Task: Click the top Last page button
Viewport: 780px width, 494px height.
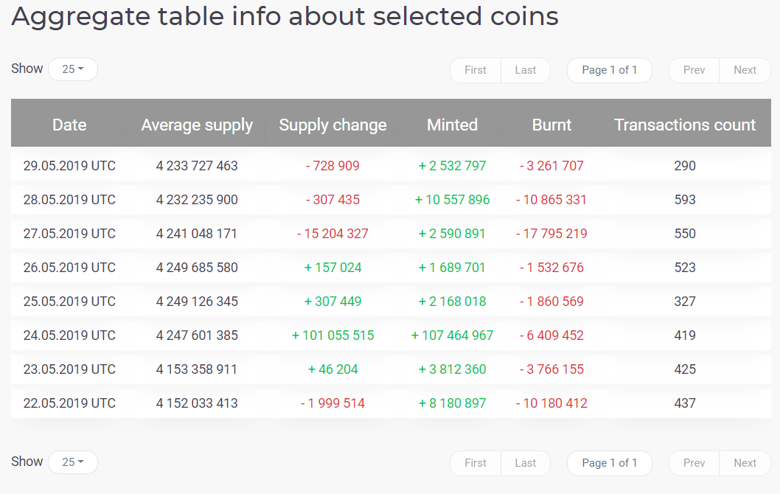Action: [x=526, y=70]
